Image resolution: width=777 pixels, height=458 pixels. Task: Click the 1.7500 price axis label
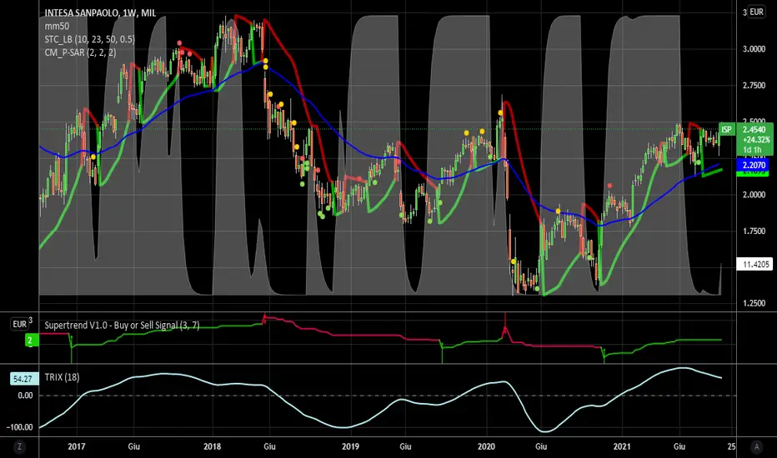(754, 231)
